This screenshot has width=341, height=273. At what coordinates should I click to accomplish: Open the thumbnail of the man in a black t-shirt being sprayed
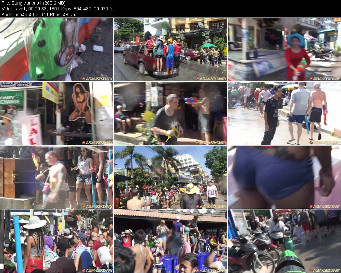[170, 113]
